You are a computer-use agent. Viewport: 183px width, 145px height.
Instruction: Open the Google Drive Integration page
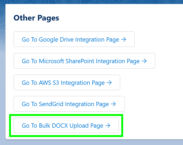74,39
